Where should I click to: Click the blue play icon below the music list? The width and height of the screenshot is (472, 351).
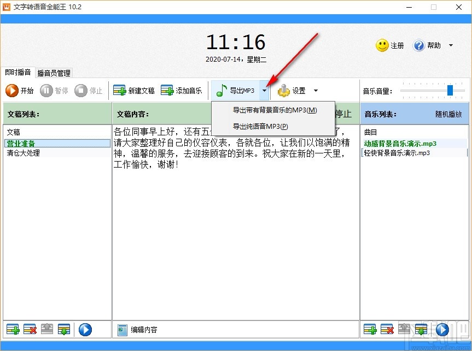tap(442, 329)
